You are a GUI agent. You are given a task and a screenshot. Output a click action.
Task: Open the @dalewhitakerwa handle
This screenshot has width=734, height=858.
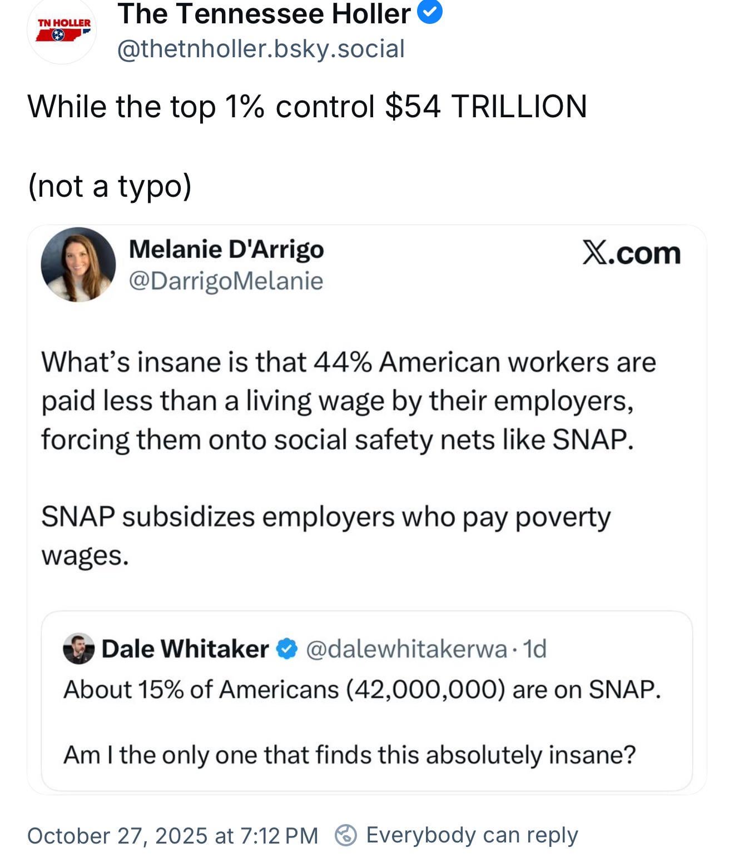(x=406, y=649)
